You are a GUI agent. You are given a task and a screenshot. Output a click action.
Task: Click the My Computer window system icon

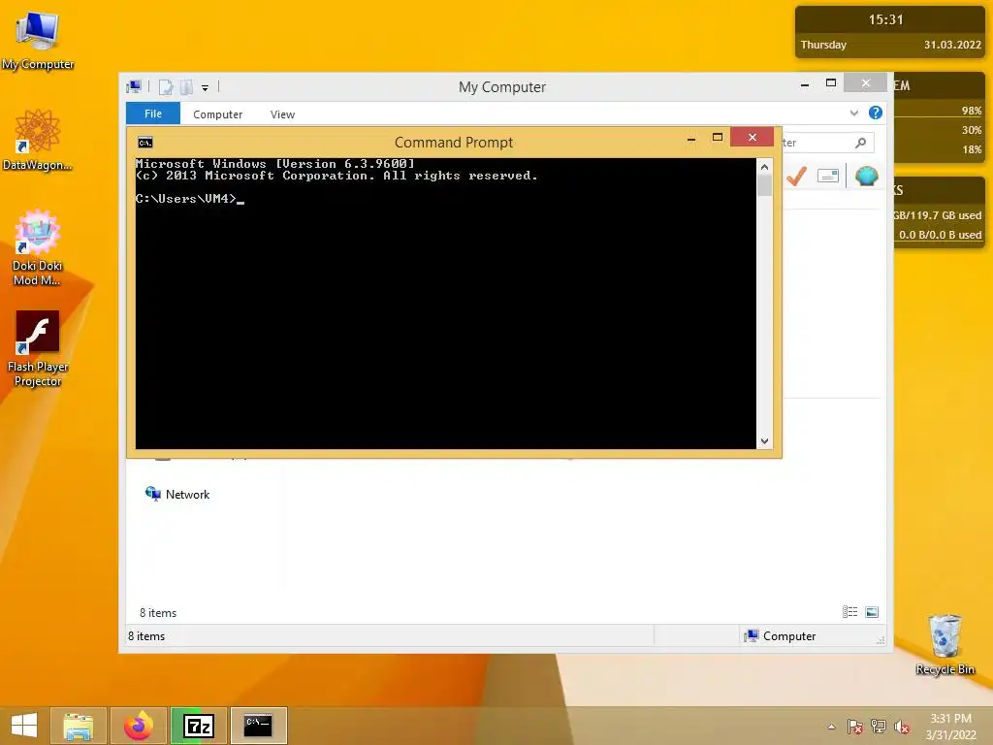click(134, 86)
